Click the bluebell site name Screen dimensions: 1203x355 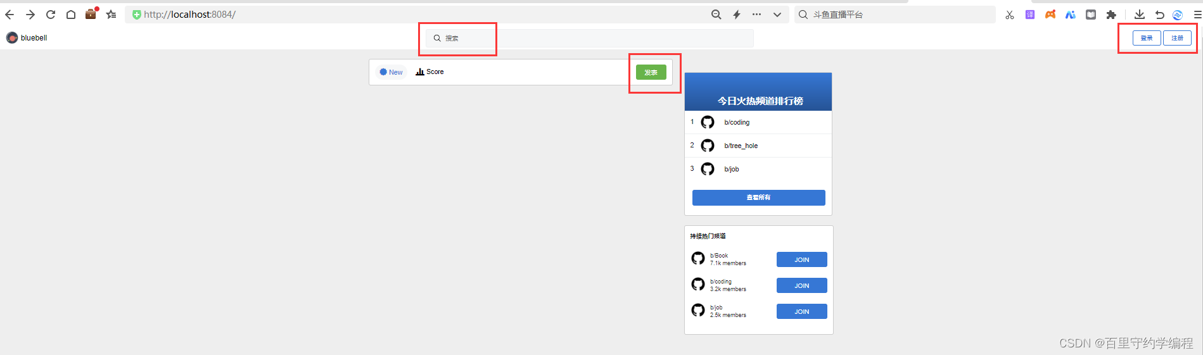34,38
